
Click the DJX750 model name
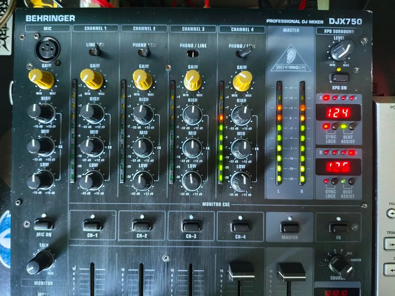[345, 22]
